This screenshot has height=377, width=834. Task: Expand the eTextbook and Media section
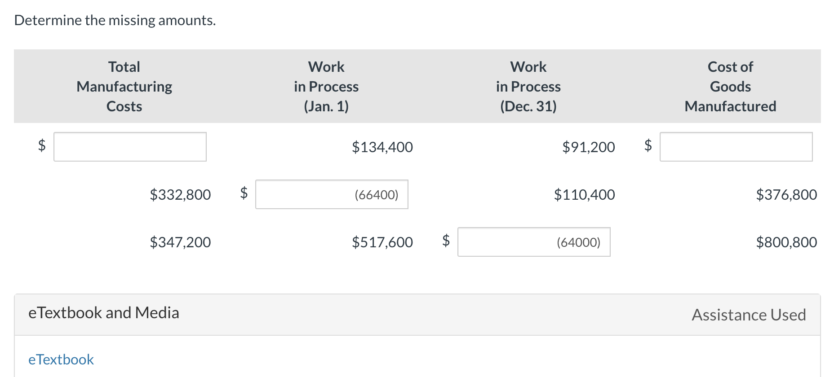pos(104,312)
